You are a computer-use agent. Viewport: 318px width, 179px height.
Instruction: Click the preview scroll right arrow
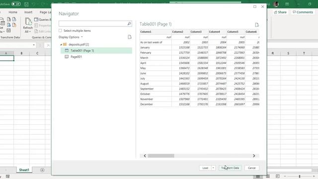click(x=254, y=156)
